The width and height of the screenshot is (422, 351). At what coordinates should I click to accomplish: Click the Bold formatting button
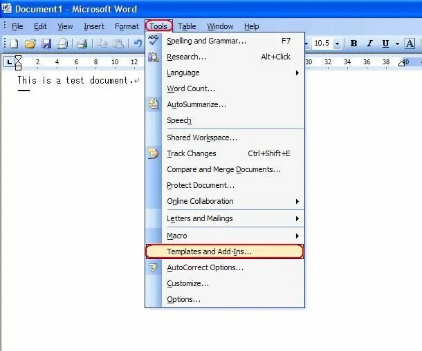click(x=354, y=44)
